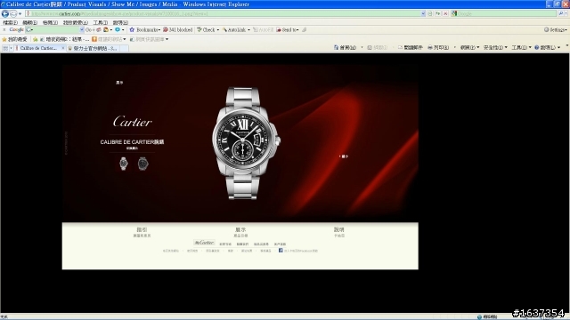Click the magnifier search button
The image size is (570, 320).
pos(561,14)
